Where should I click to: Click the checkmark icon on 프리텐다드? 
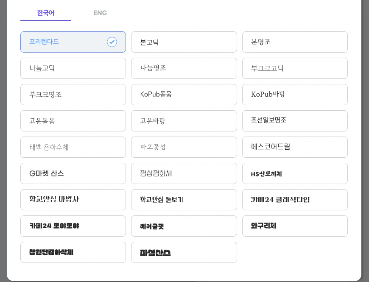(x=112, y=42)
